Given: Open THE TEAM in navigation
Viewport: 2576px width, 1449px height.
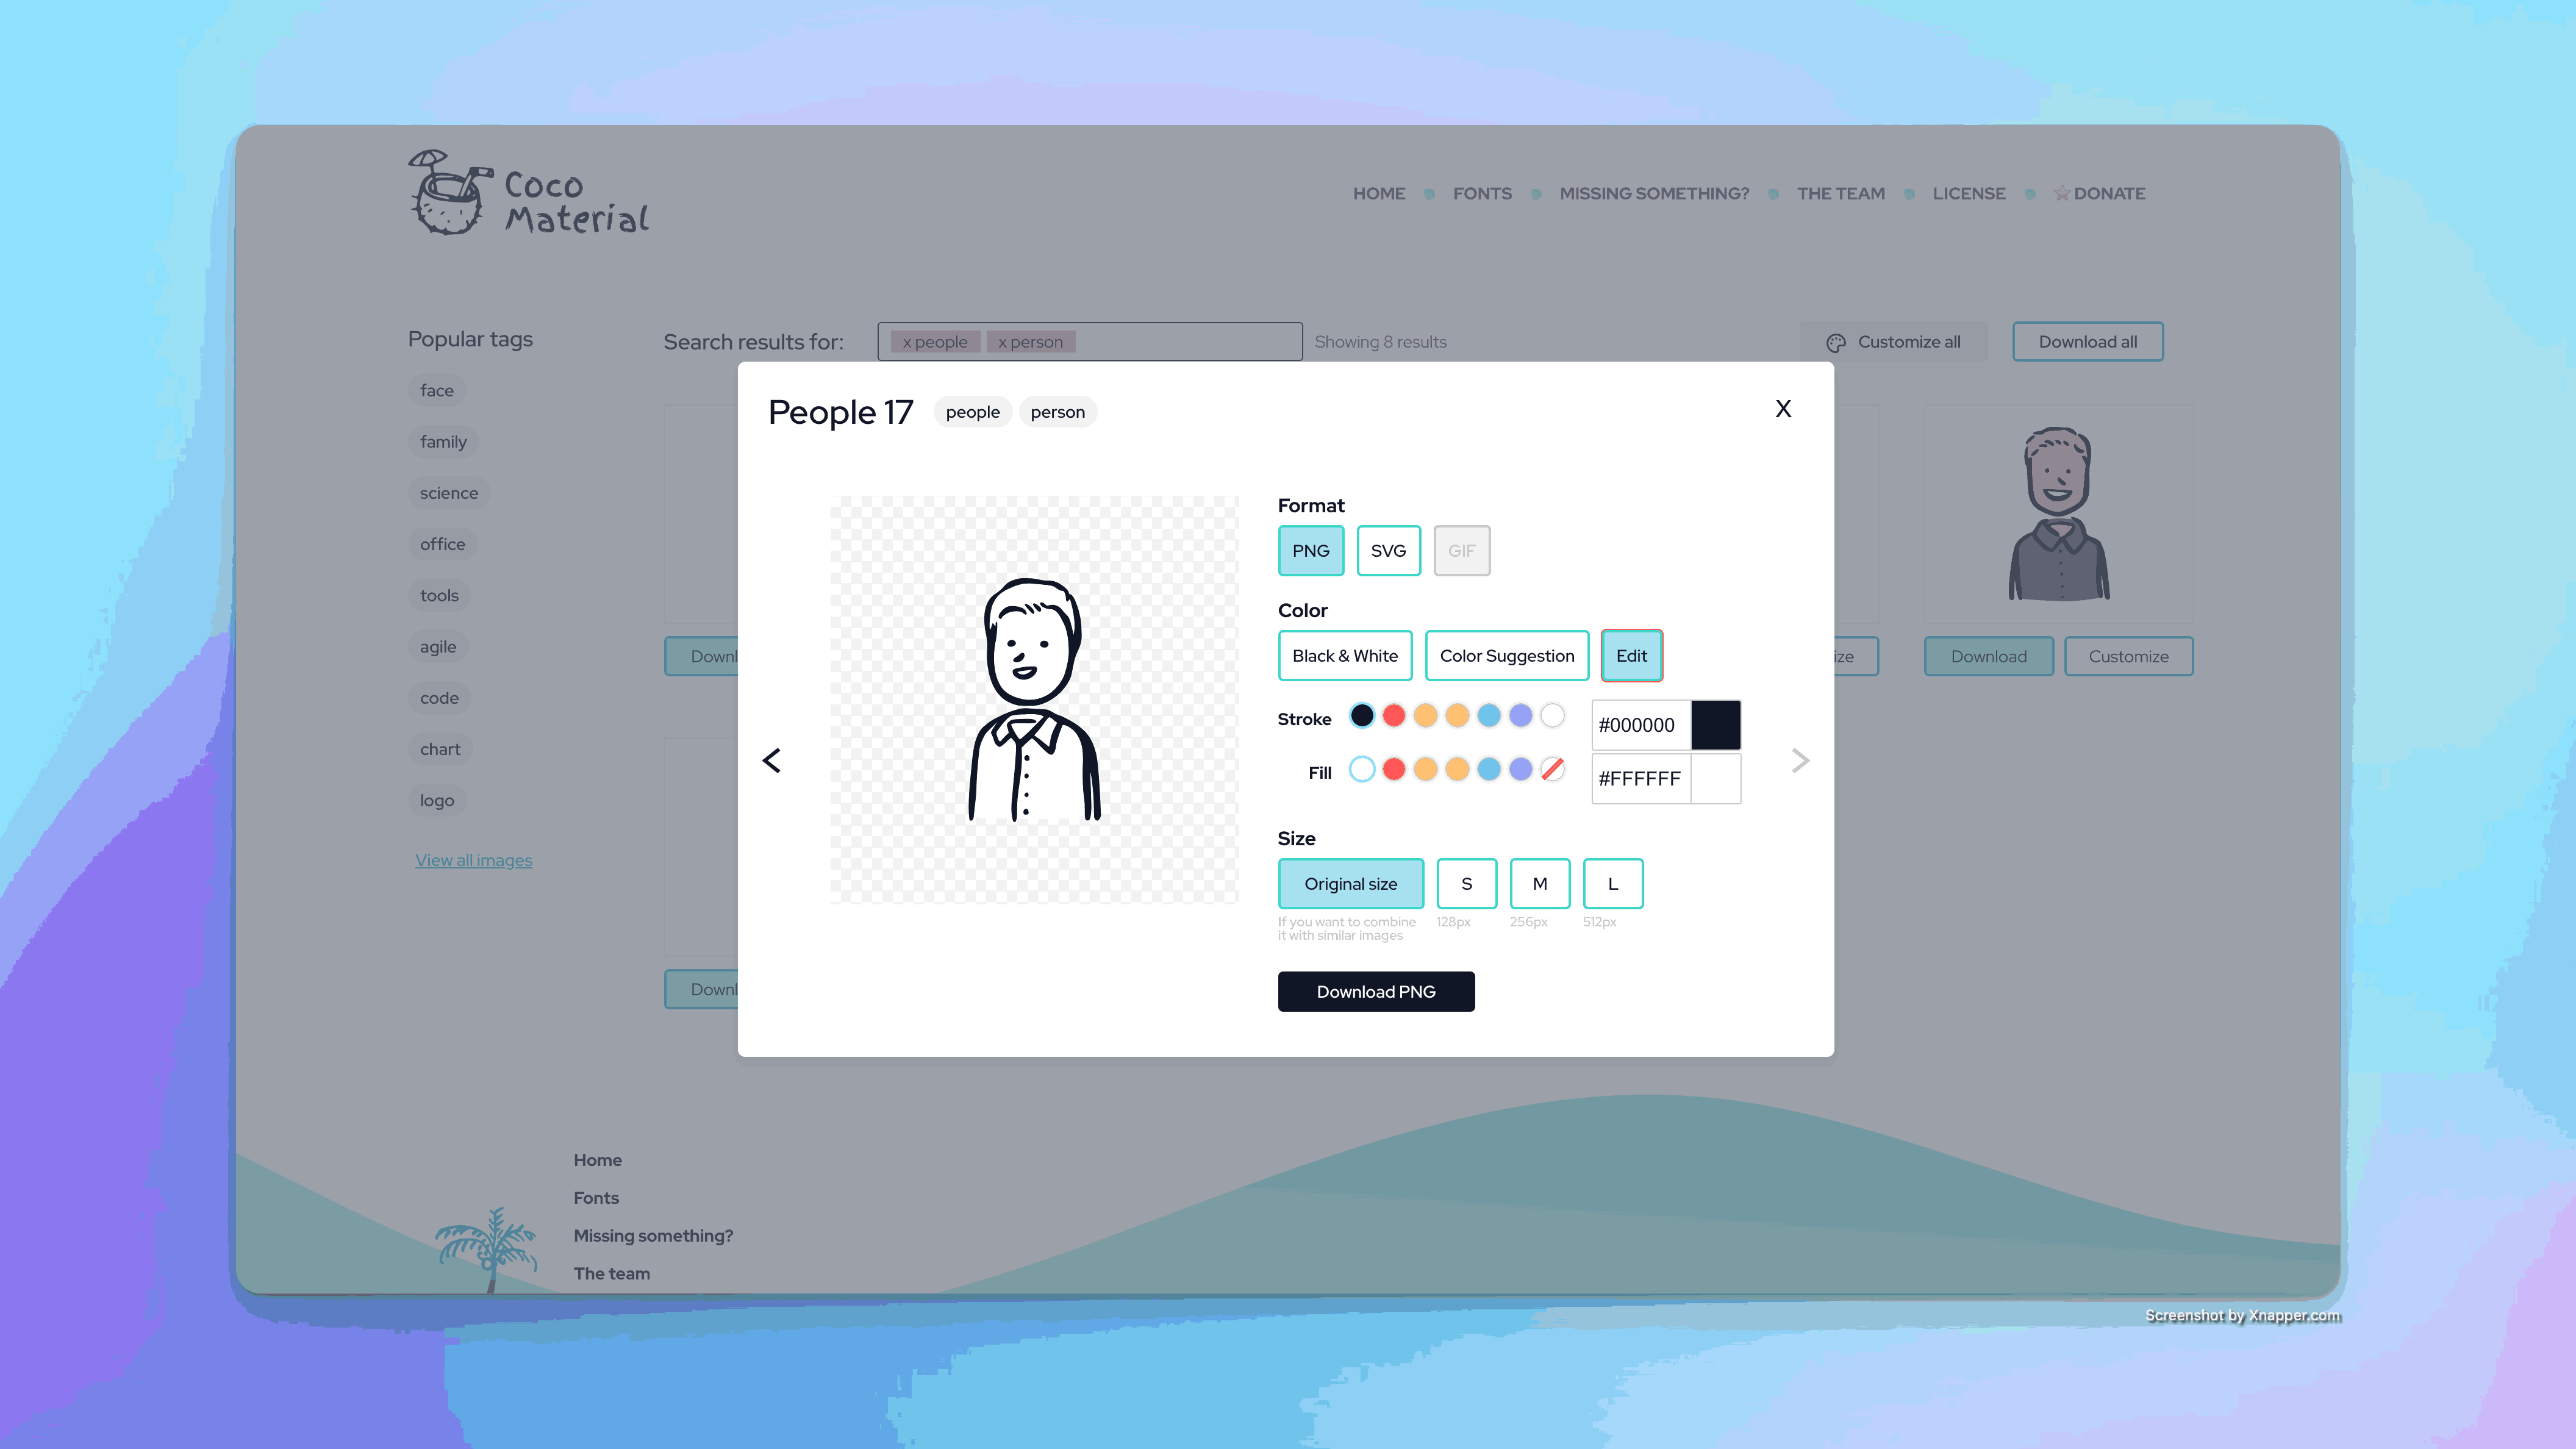Looking at the screenshot, I should 1841,194.
